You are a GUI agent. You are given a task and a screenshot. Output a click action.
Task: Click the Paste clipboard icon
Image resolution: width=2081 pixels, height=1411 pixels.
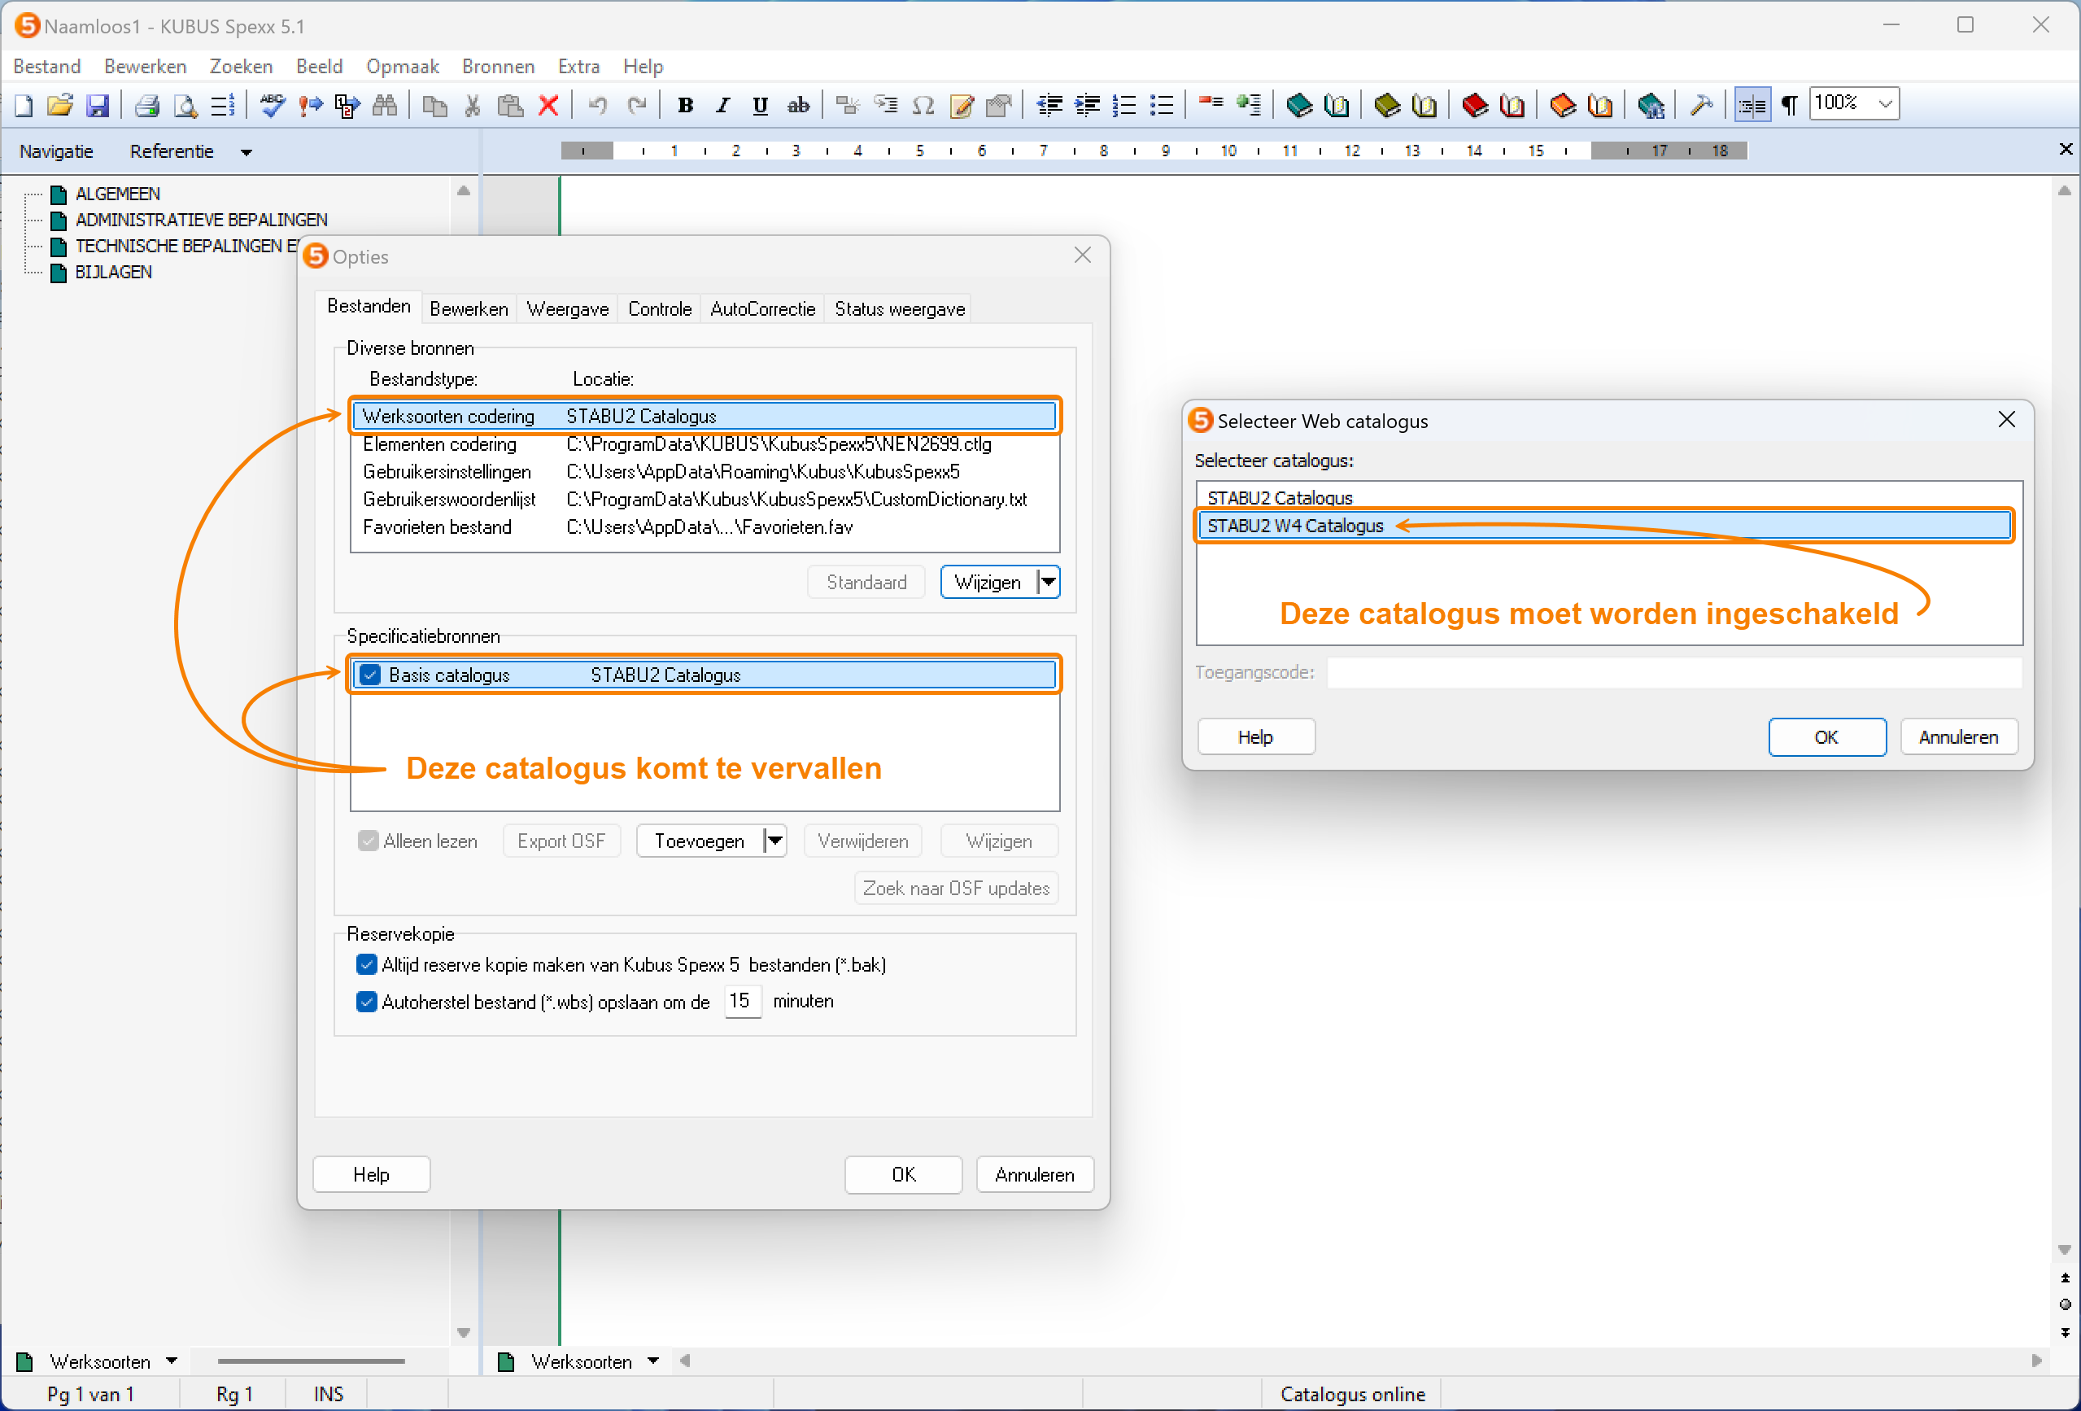510,106
